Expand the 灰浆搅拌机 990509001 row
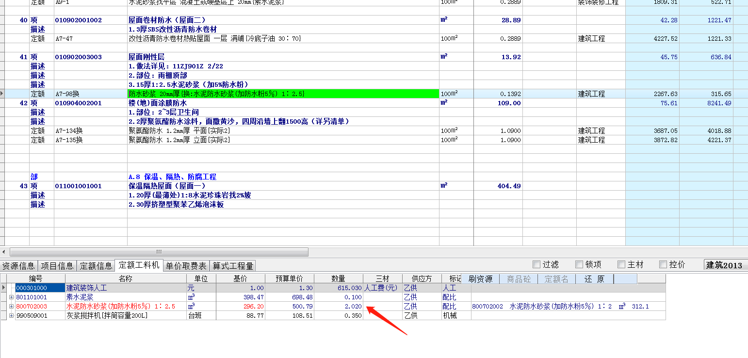 click(12, 315)
